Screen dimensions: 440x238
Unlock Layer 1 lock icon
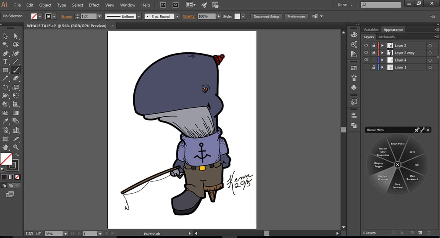click(374, 67)
